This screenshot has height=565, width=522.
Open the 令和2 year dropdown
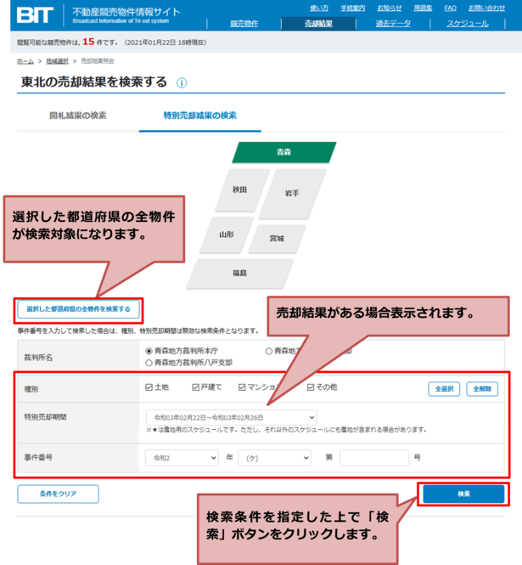click(180, 457)
